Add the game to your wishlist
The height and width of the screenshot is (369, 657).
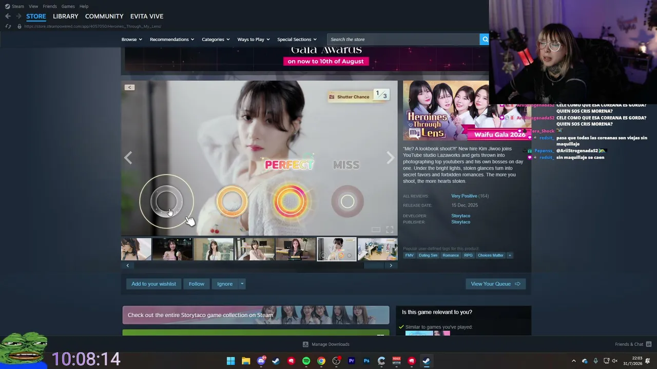(x=153, y=284)
